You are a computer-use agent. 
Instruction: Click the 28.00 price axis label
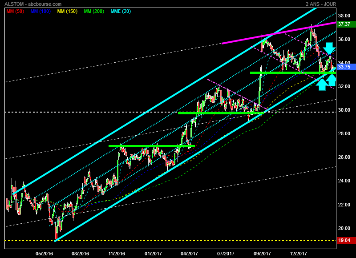coord(344,133)
